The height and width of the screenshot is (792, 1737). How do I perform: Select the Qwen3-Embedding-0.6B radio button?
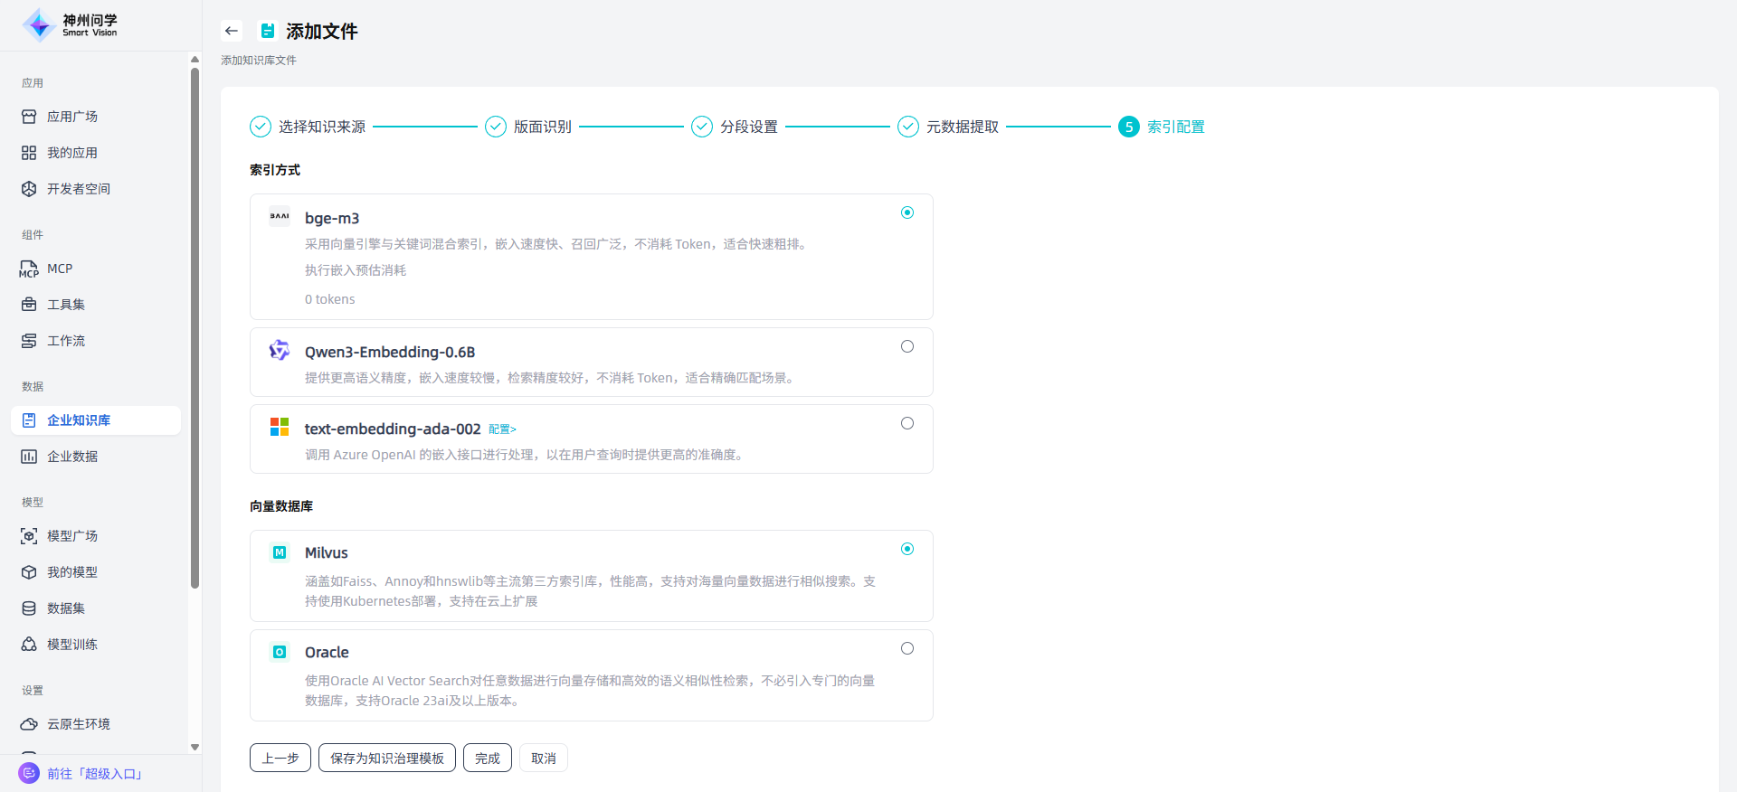(x=906, y=346)
